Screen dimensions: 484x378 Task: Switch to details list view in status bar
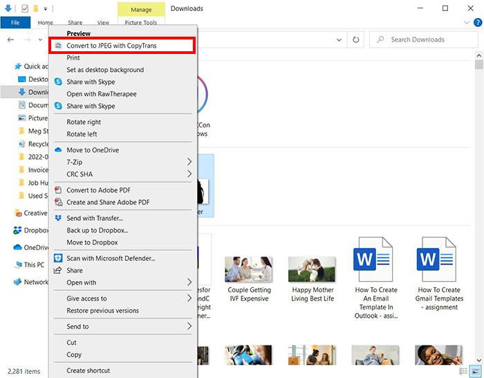coord(463,370)
